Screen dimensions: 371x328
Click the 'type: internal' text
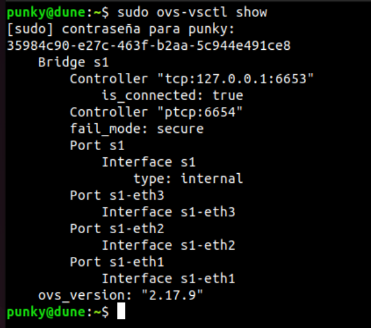tap(188, 179)
